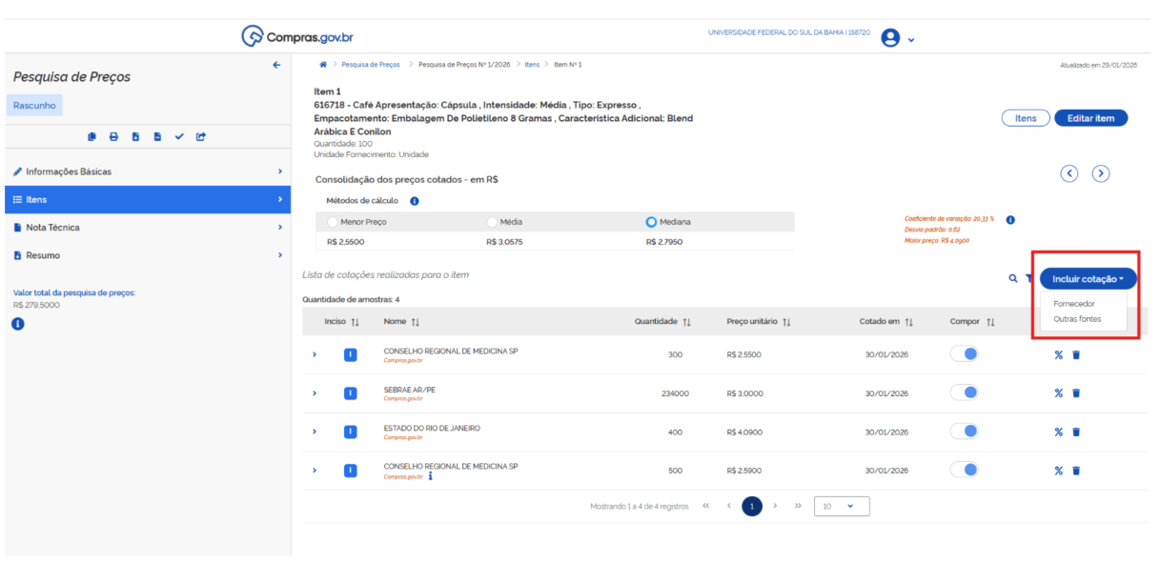Click the print icon in sidebar toolbar

click(113, 137)
